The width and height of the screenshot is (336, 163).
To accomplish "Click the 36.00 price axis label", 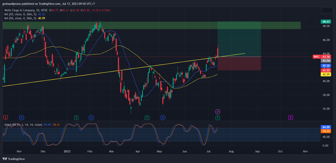I will click(326, 109).
